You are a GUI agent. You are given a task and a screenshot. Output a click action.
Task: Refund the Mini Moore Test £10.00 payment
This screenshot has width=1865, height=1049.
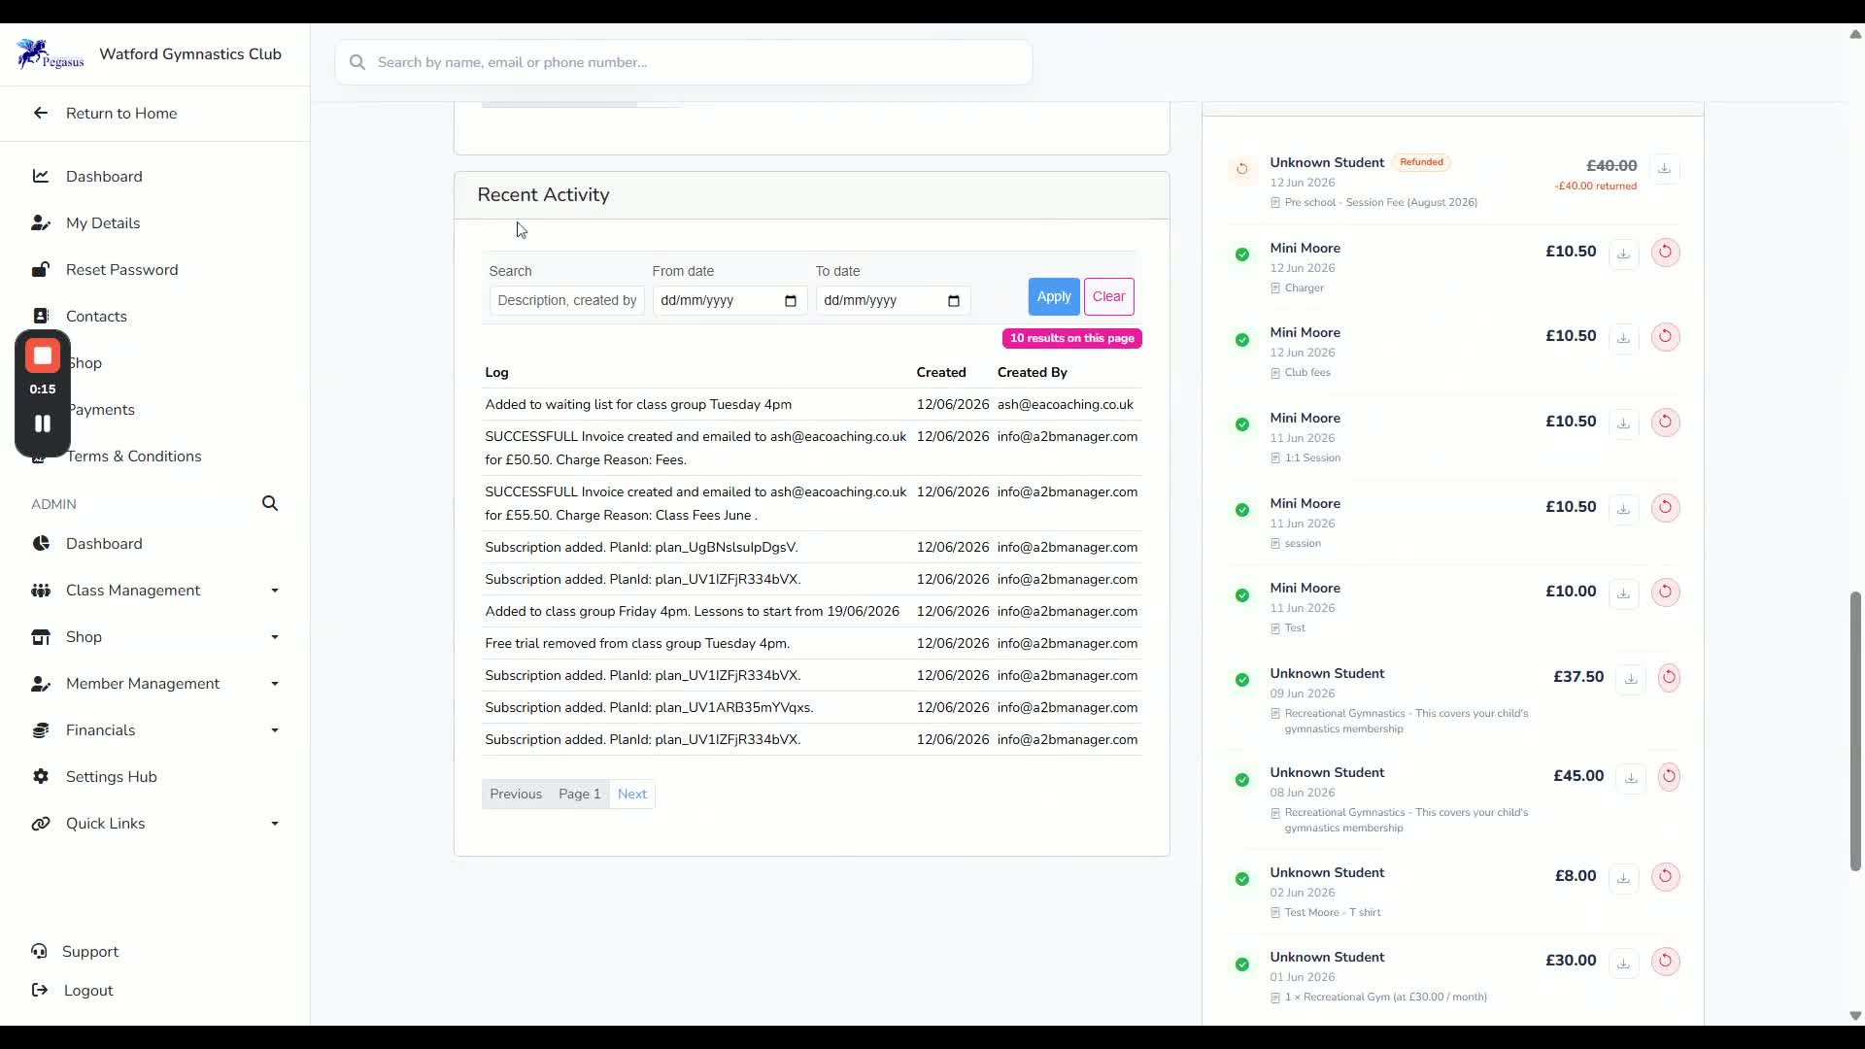click(1665, 592)
